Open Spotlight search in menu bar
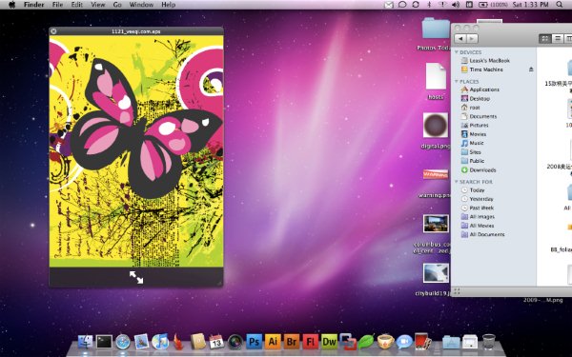The width and height of the screenshot is (572, 357). coord(560,5)
